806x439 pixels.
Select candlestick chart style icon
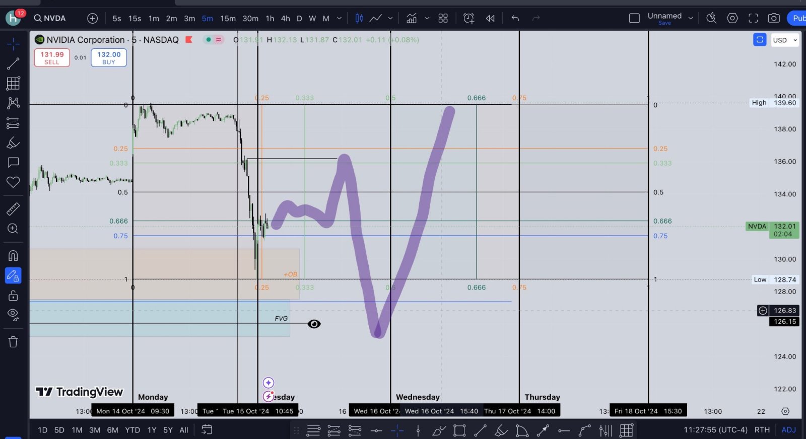(359, 18)
